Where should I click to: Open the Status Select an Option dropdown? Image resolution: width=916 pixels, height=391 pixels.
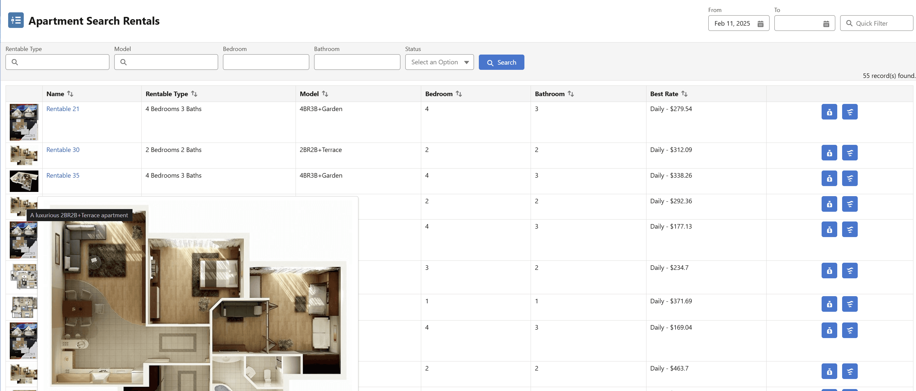click(x=439, y=62)
